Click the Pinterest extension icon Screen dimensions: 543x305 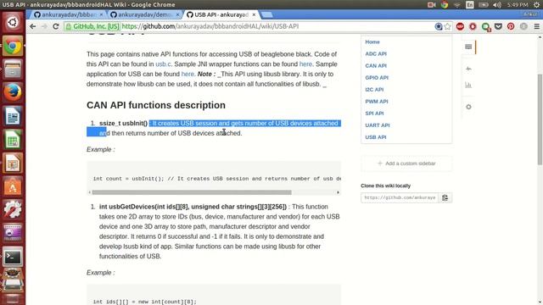click(x=511, y=26)
